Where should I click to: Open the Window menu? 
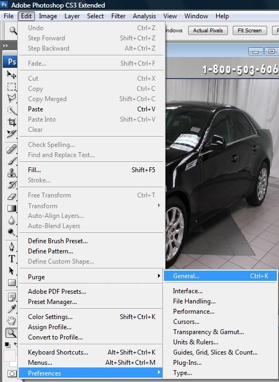click(196, 16)
